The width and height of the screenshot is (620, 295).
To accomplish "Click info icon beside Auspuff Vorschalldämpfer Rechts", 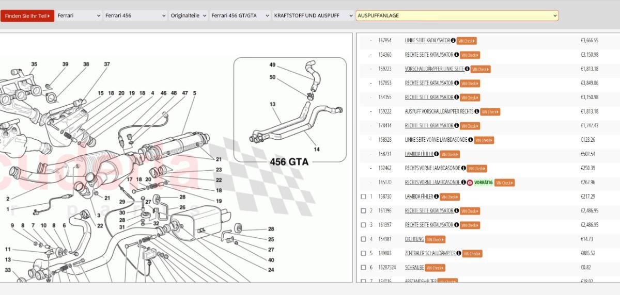I will [x=477, y=111].
